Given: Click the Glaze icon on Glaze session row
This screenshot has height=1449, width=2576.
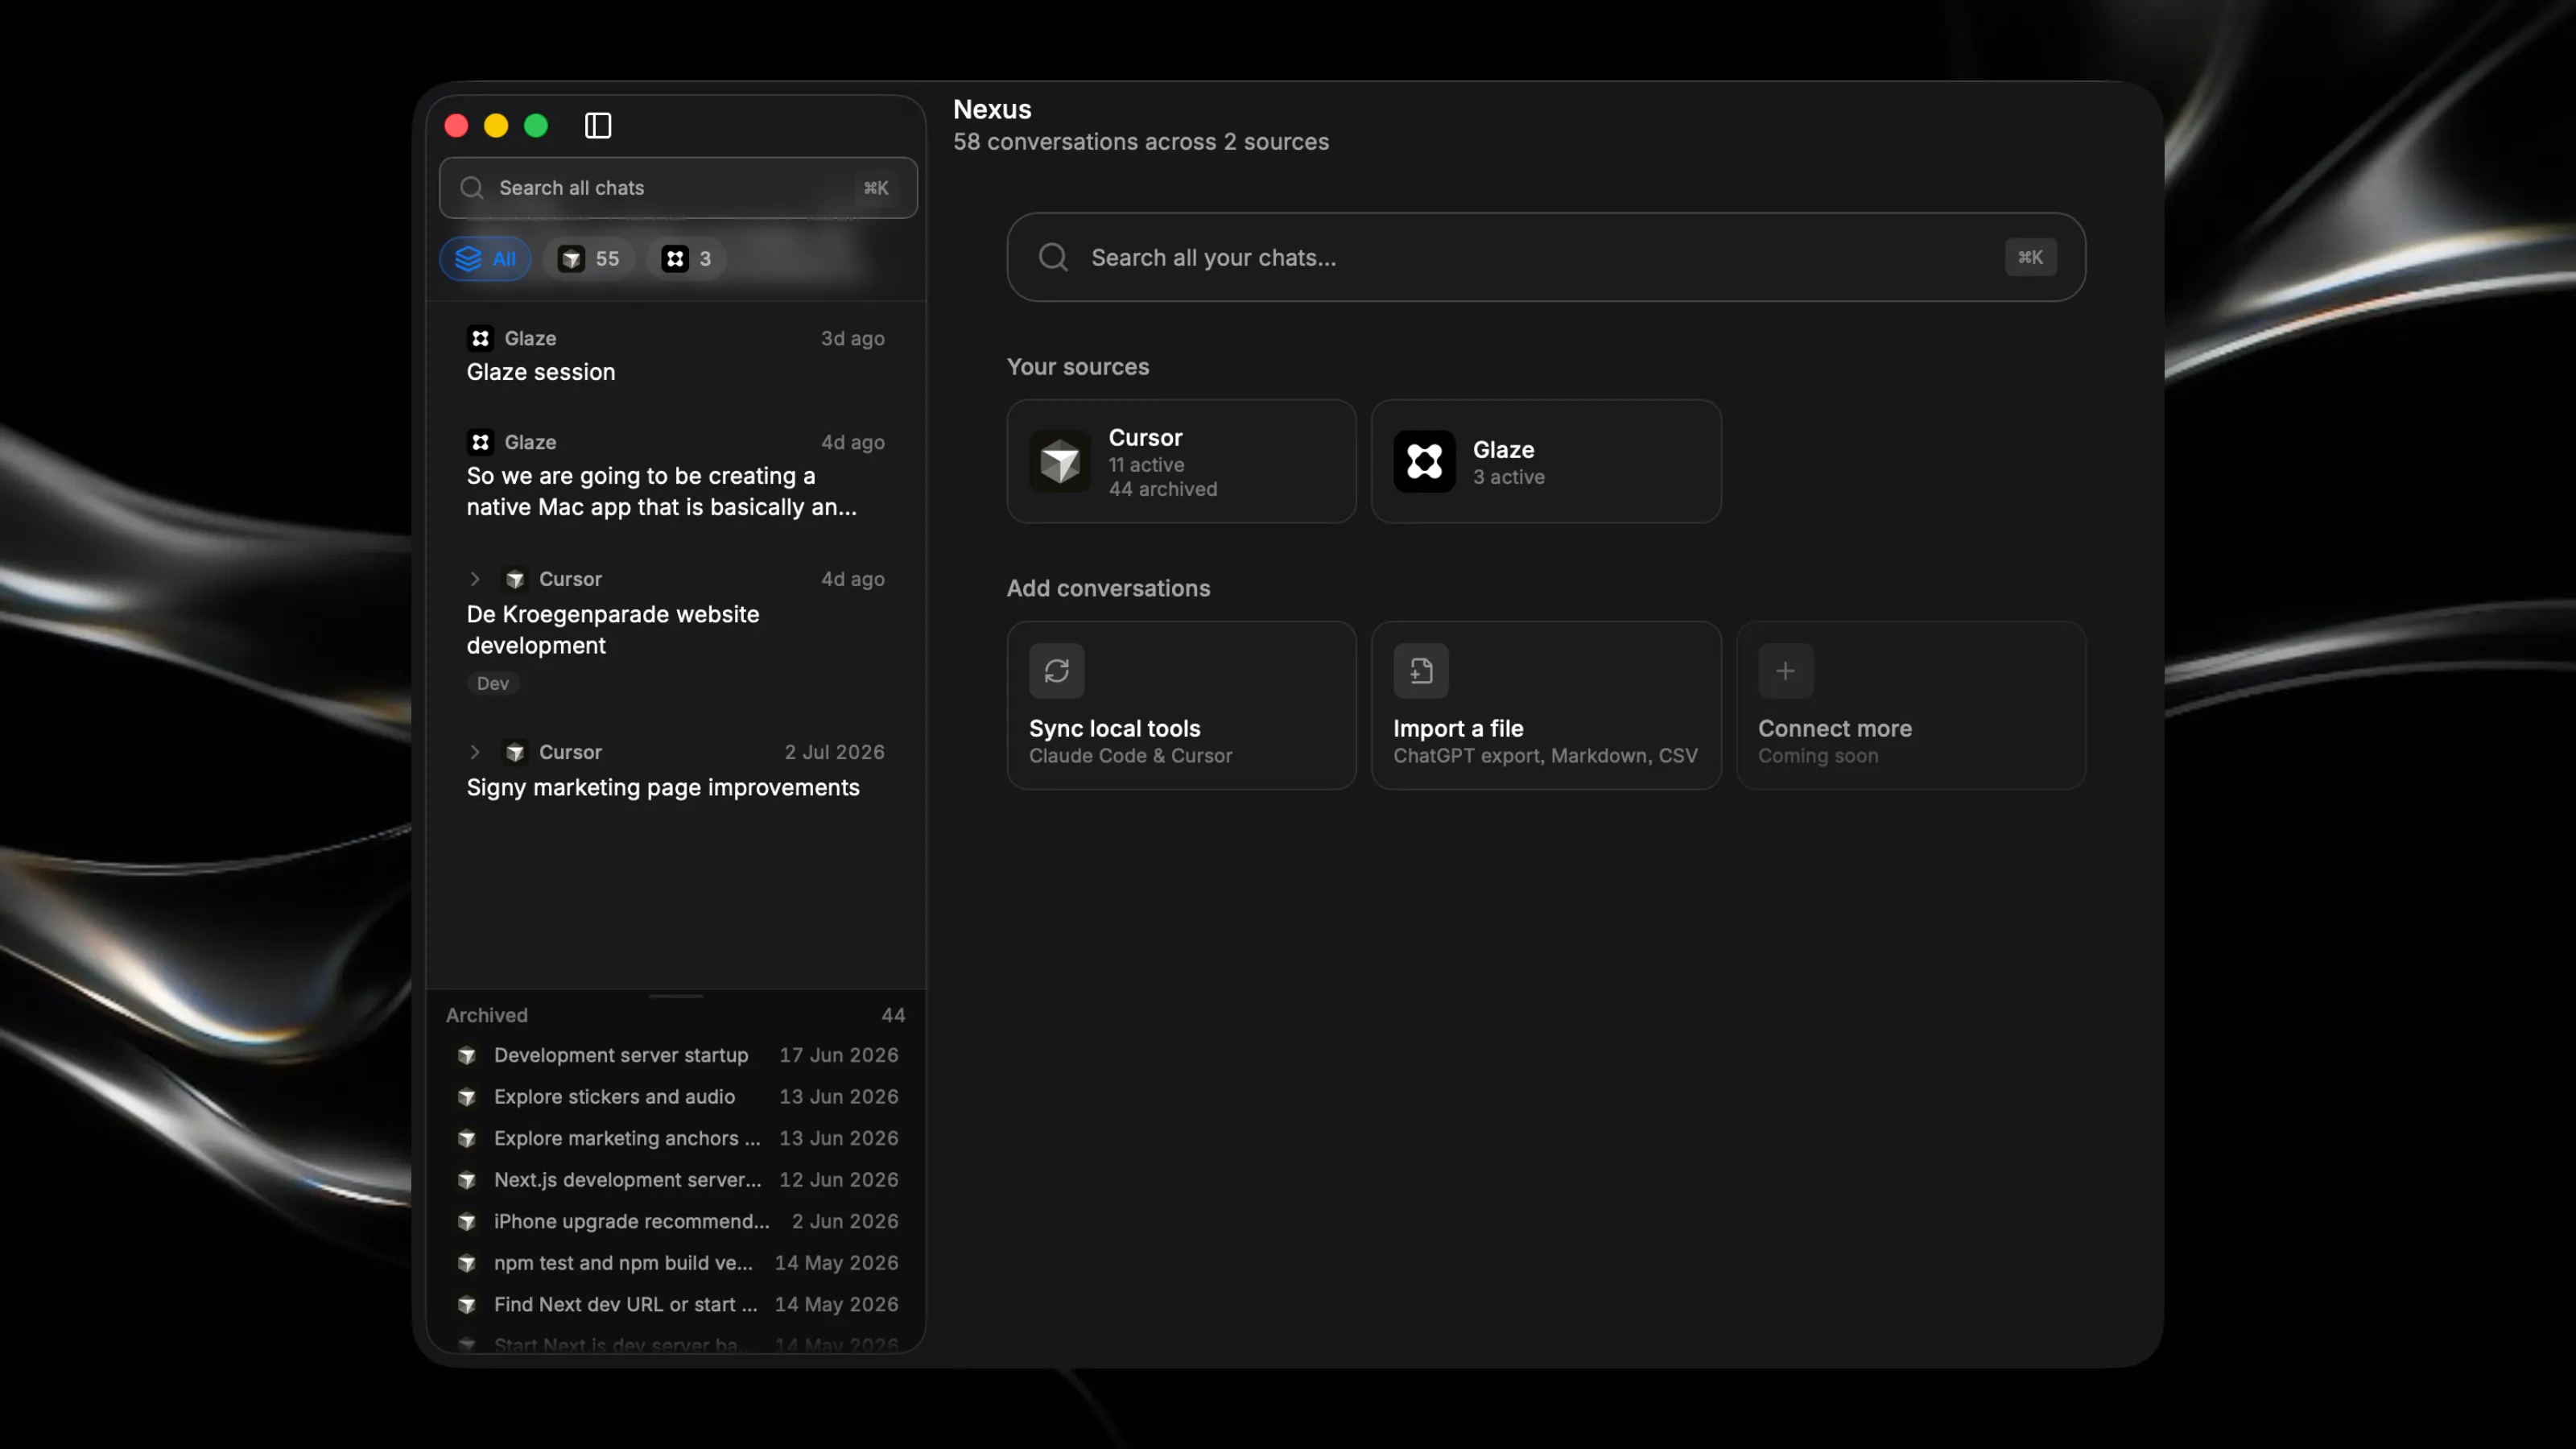Looking at the screenshot, I should tap(481, 338).
